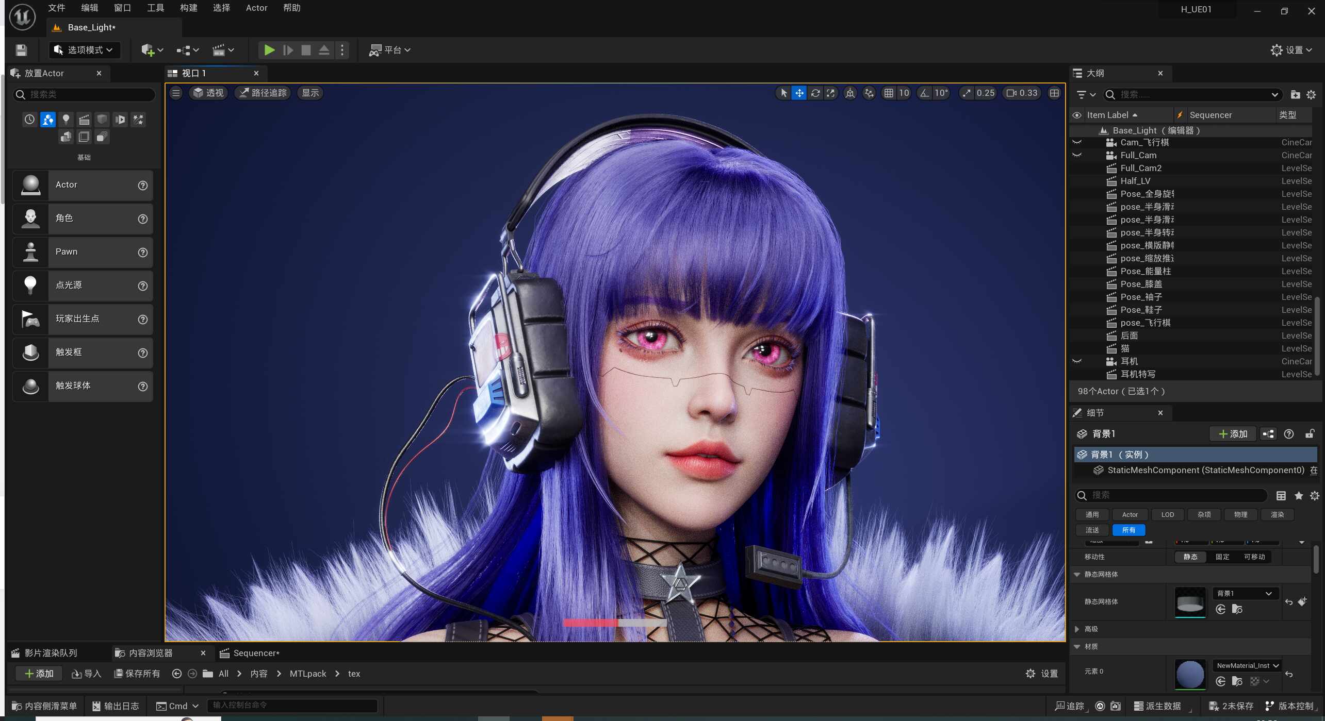
Task: Open the scale snap value 0.25 menu
Action: (x=985, y=93)
